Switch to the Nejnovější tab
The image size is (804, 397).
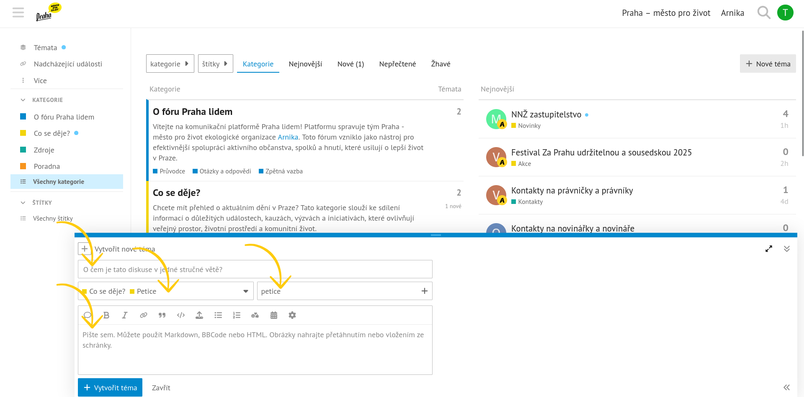(305, 64)
